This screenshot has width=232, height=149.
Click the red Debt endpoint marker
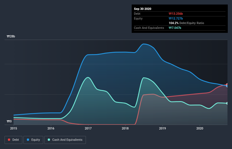pos(227,84)
